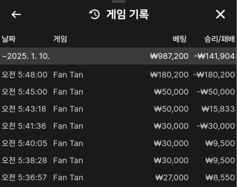Click the history clock icon
Screen dimensions: 237x187
click(x=95, y=15)
